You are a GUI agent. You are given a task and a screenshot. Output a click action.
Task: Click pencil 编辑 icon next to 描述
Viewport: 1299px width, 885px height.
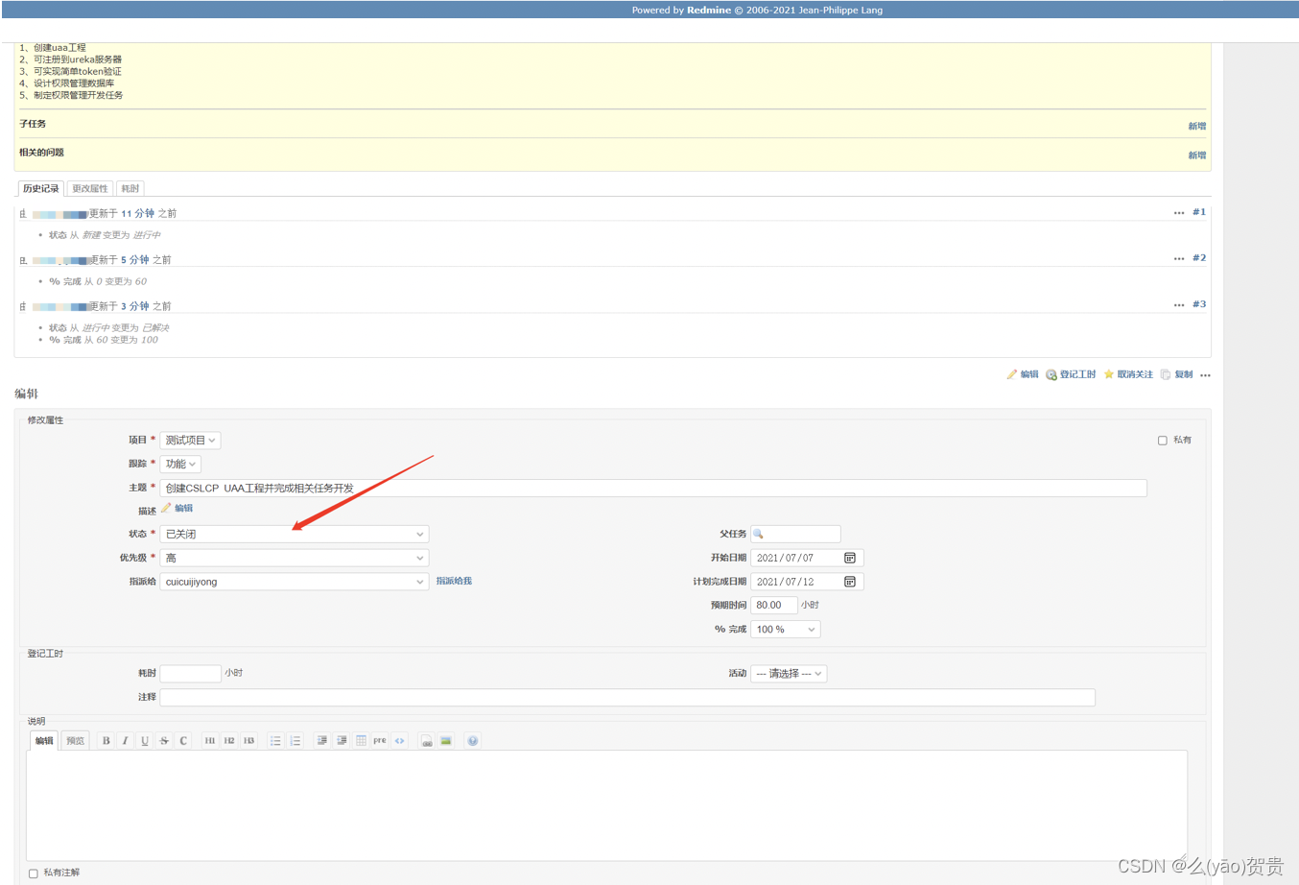177,509
